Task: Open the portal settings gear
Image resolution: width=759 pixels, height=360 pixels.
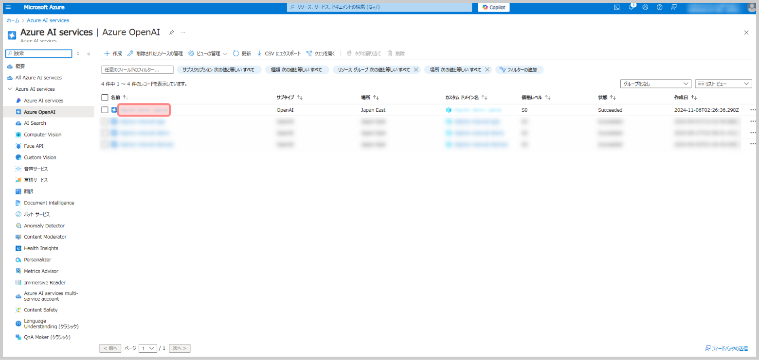Action: [645, 7]
